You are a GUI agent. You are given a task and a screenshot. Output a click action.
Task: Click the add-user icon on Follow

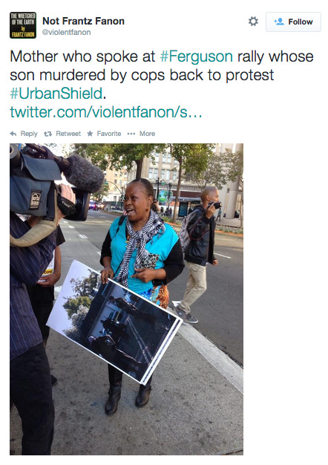pyautogui.click(x=279, y=22)
